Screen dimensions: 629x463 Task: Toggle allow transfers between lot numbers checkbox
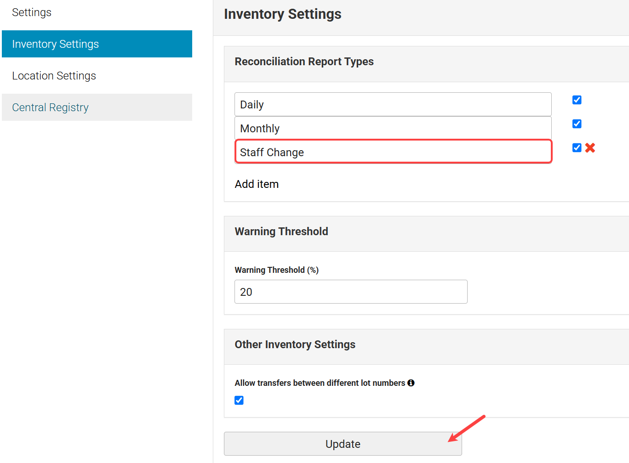[239, 400]
